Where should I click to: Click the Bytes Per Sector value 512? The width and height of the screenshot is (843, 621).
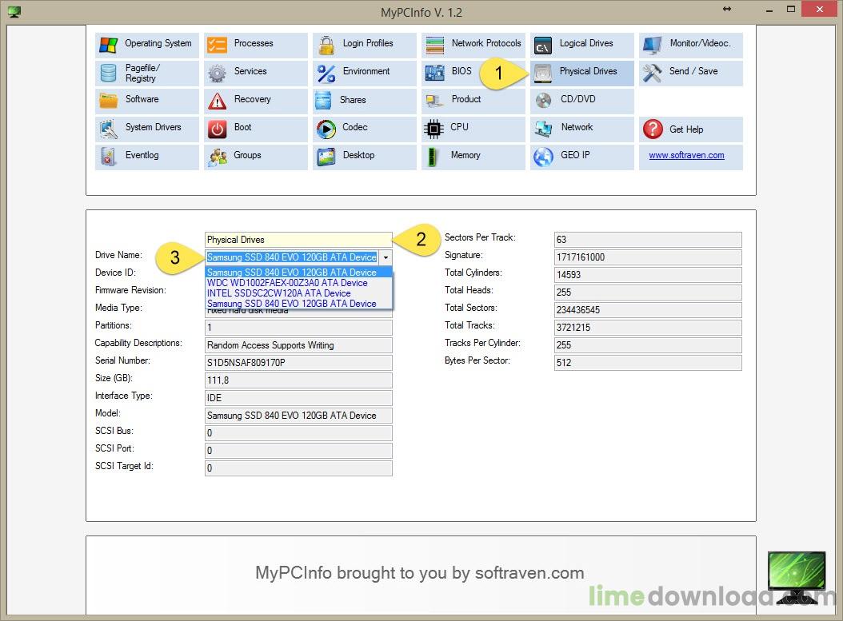pos(648,363)
